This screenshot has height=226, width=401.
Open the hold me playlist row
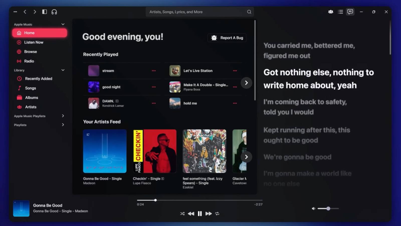(x=203, y=103)
